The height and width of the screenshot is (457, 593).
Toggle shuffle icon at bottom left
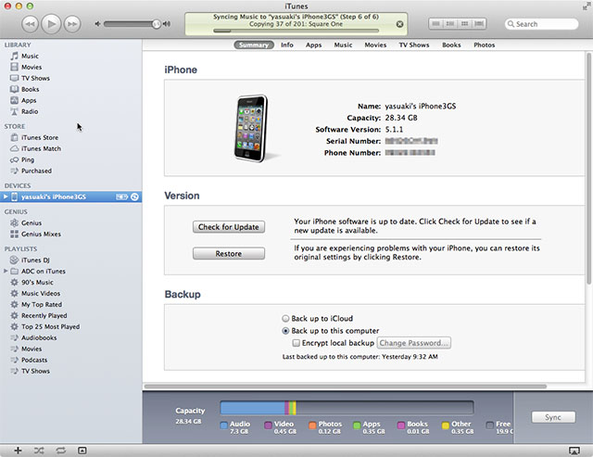(x=39, y=450)
